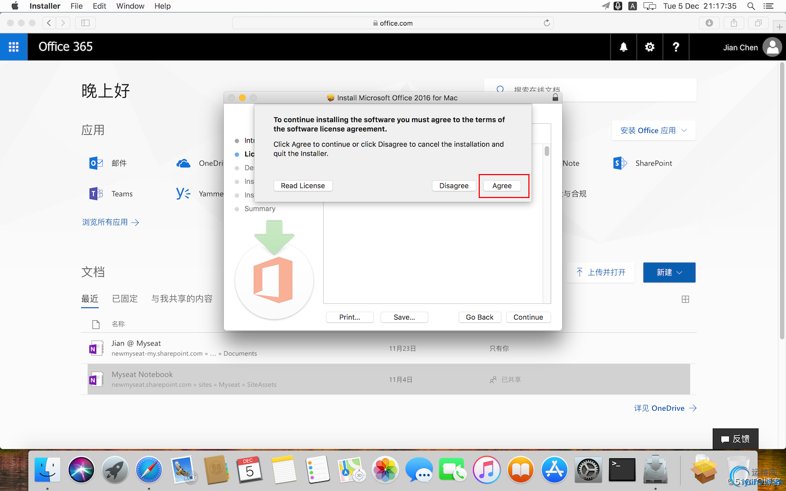
Task: Open the Office 365 help question mark
Action: (x=676, y=47)
